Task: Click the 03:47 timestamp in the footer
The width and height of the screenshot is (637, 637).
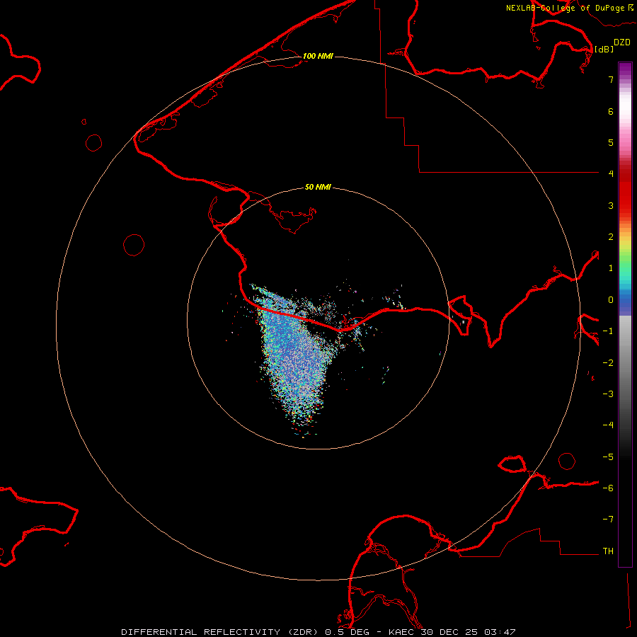Action: [x=500, y=632]
